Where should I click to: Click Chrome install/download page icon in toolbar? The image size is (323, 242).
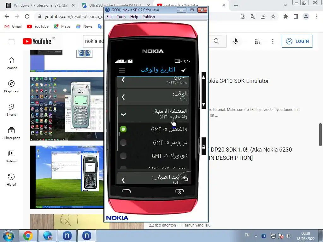click(x=243, y=16)
